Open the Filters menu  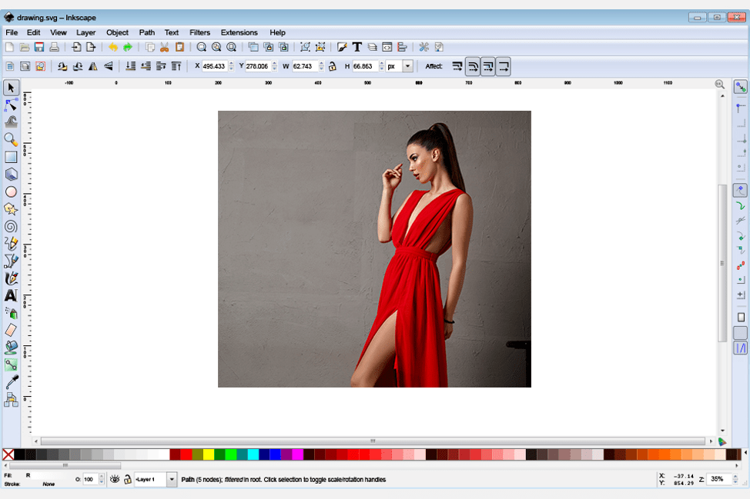pyautogui.click(x=199, y=32)
